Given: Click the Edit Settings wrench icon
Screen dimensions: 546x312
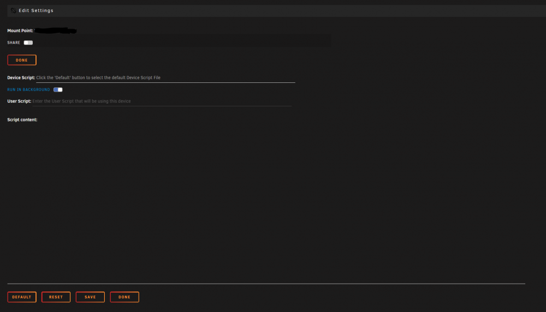Looking at the screenshot, I should point(13,10).
